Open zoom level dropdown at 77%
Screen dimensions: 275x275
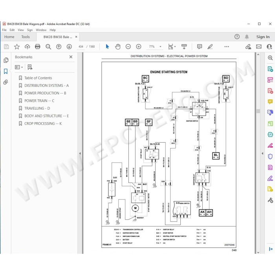coord(160,47)
